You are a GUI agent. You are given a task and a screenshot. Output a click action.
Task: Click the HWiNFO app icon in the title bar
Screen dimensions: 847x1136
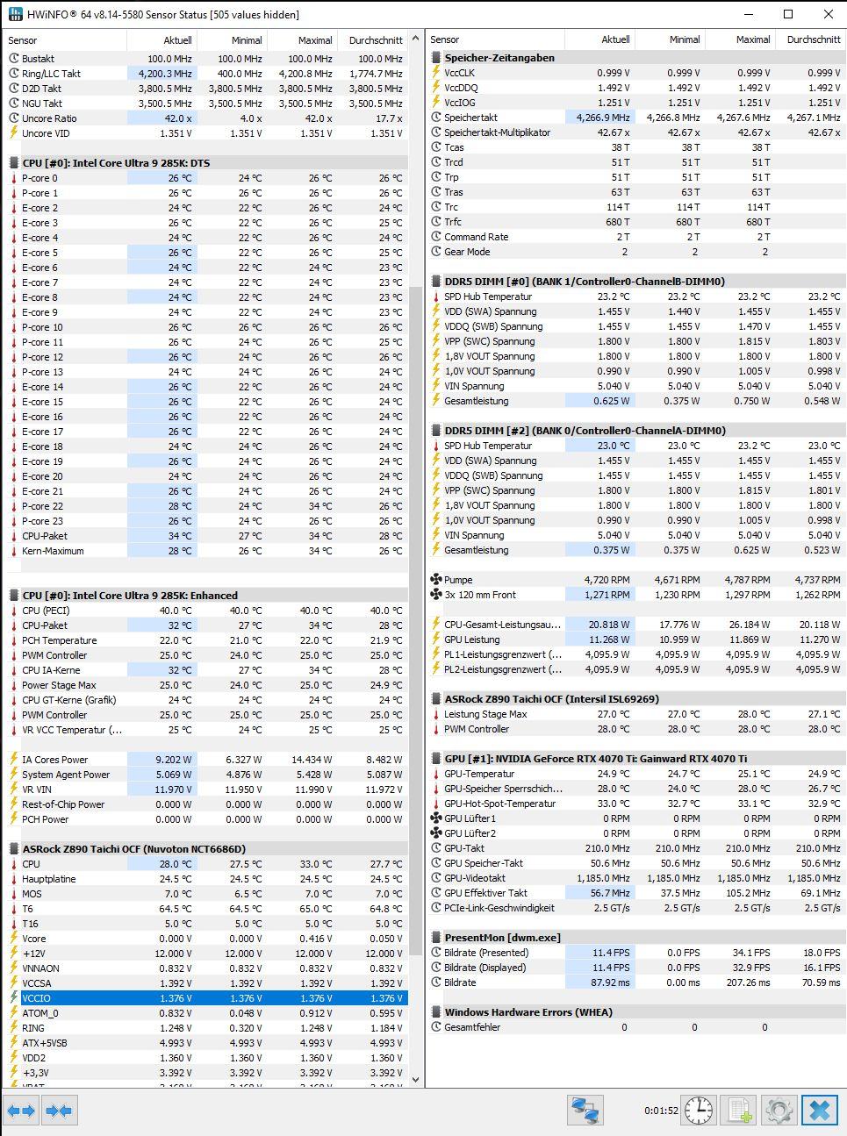pyautogui.click(x=16, y=14)
